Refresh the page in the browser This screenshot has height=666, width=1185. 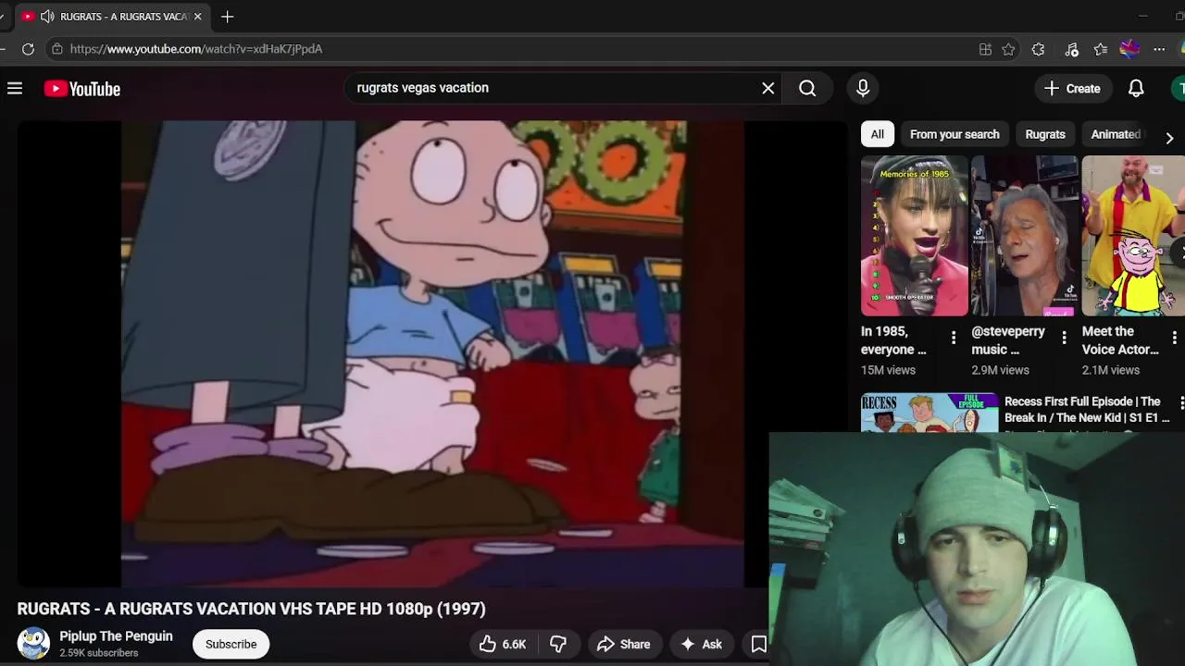click(28, 49)
